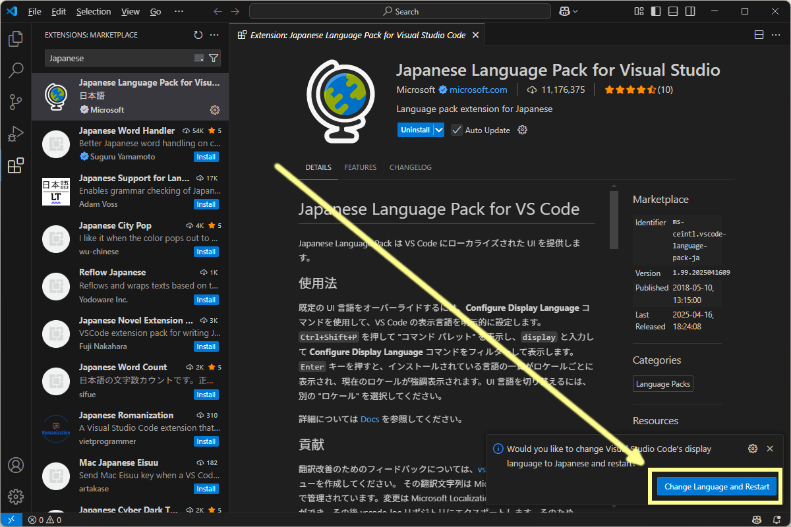This screenshot has height=527, width=791.
Task: Refresh the Extensions Marketplace list
Action: pos(198,35)
